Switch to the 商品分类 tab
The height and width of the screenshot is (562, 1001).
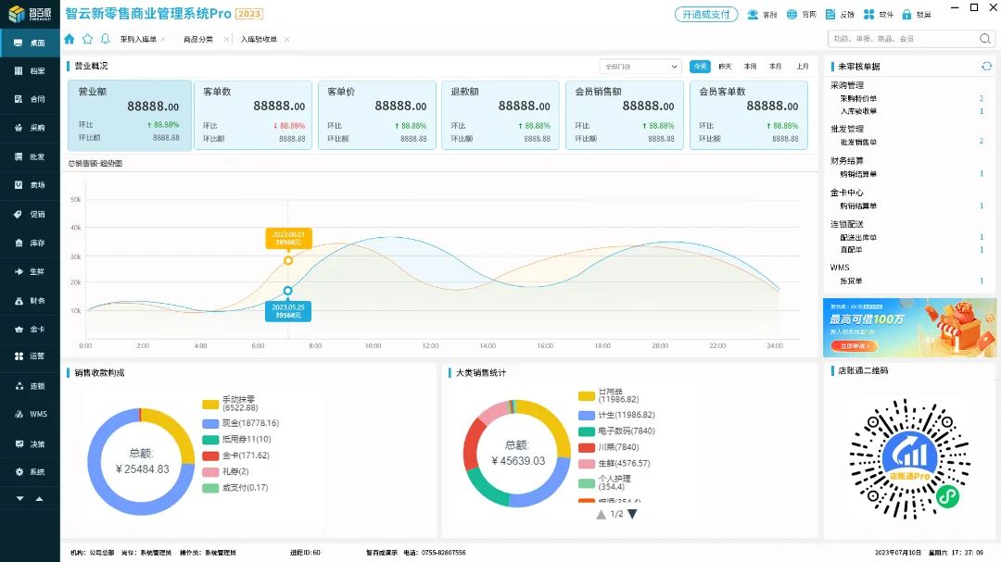click(x=197, y=40)
